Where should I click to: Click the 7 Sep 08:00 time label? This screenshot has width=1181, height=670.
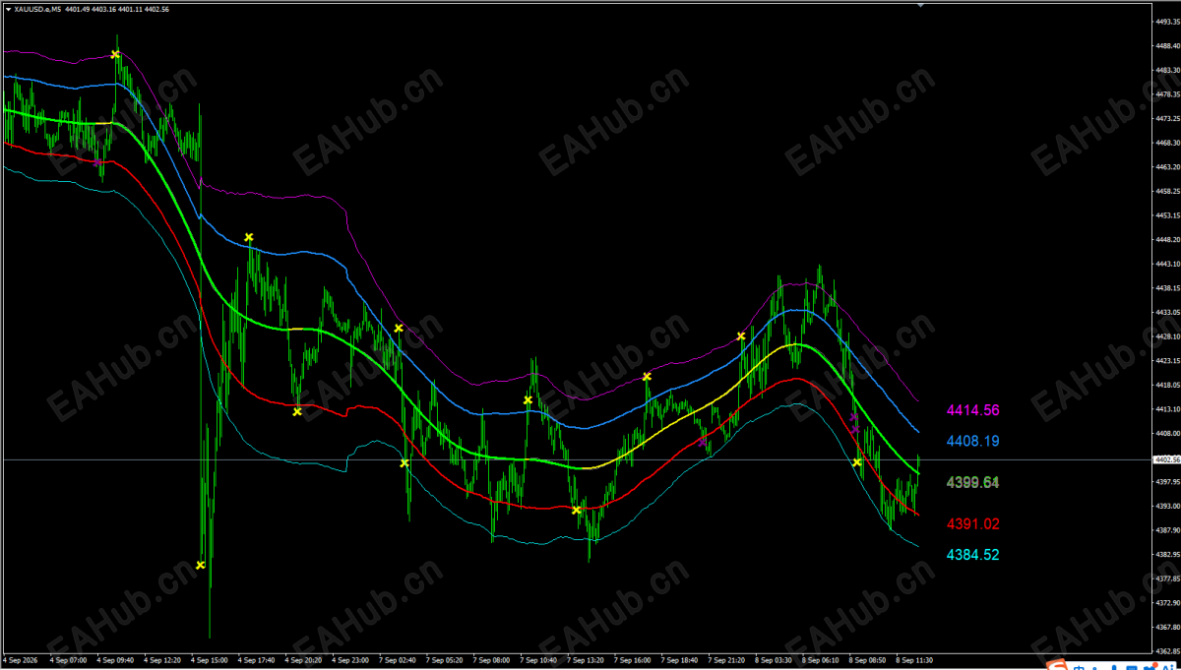coord(493,660)
